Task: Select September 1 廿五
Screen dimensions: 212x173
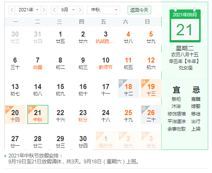Action: 60,37
